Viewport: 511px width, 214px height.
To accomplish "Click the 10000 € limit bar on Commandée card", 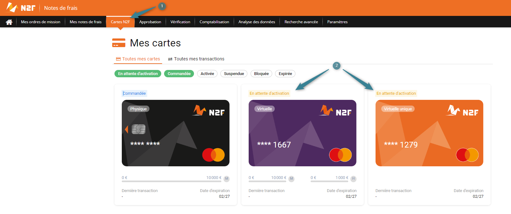I will [x=172, y=181].
